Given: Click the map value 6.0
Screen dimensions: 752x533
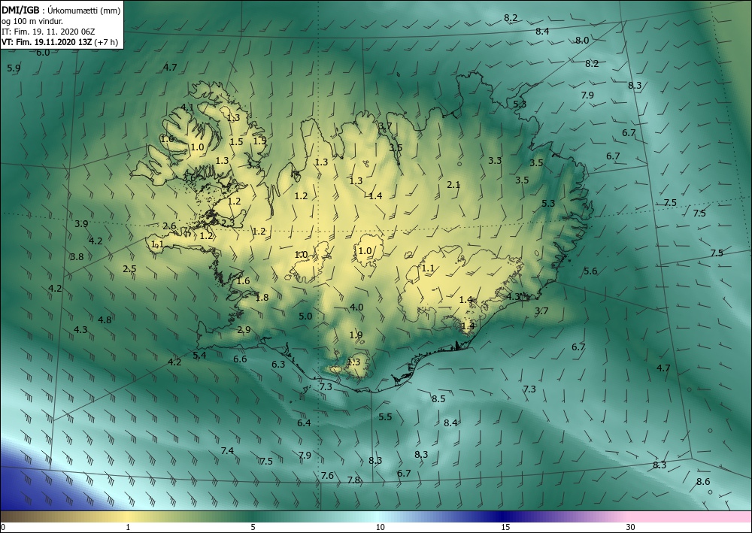Looking at the screenshot, I should 43,53.
